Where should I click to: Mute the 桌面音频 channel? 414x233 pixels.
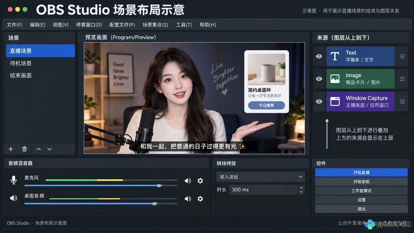click(188, 199)
